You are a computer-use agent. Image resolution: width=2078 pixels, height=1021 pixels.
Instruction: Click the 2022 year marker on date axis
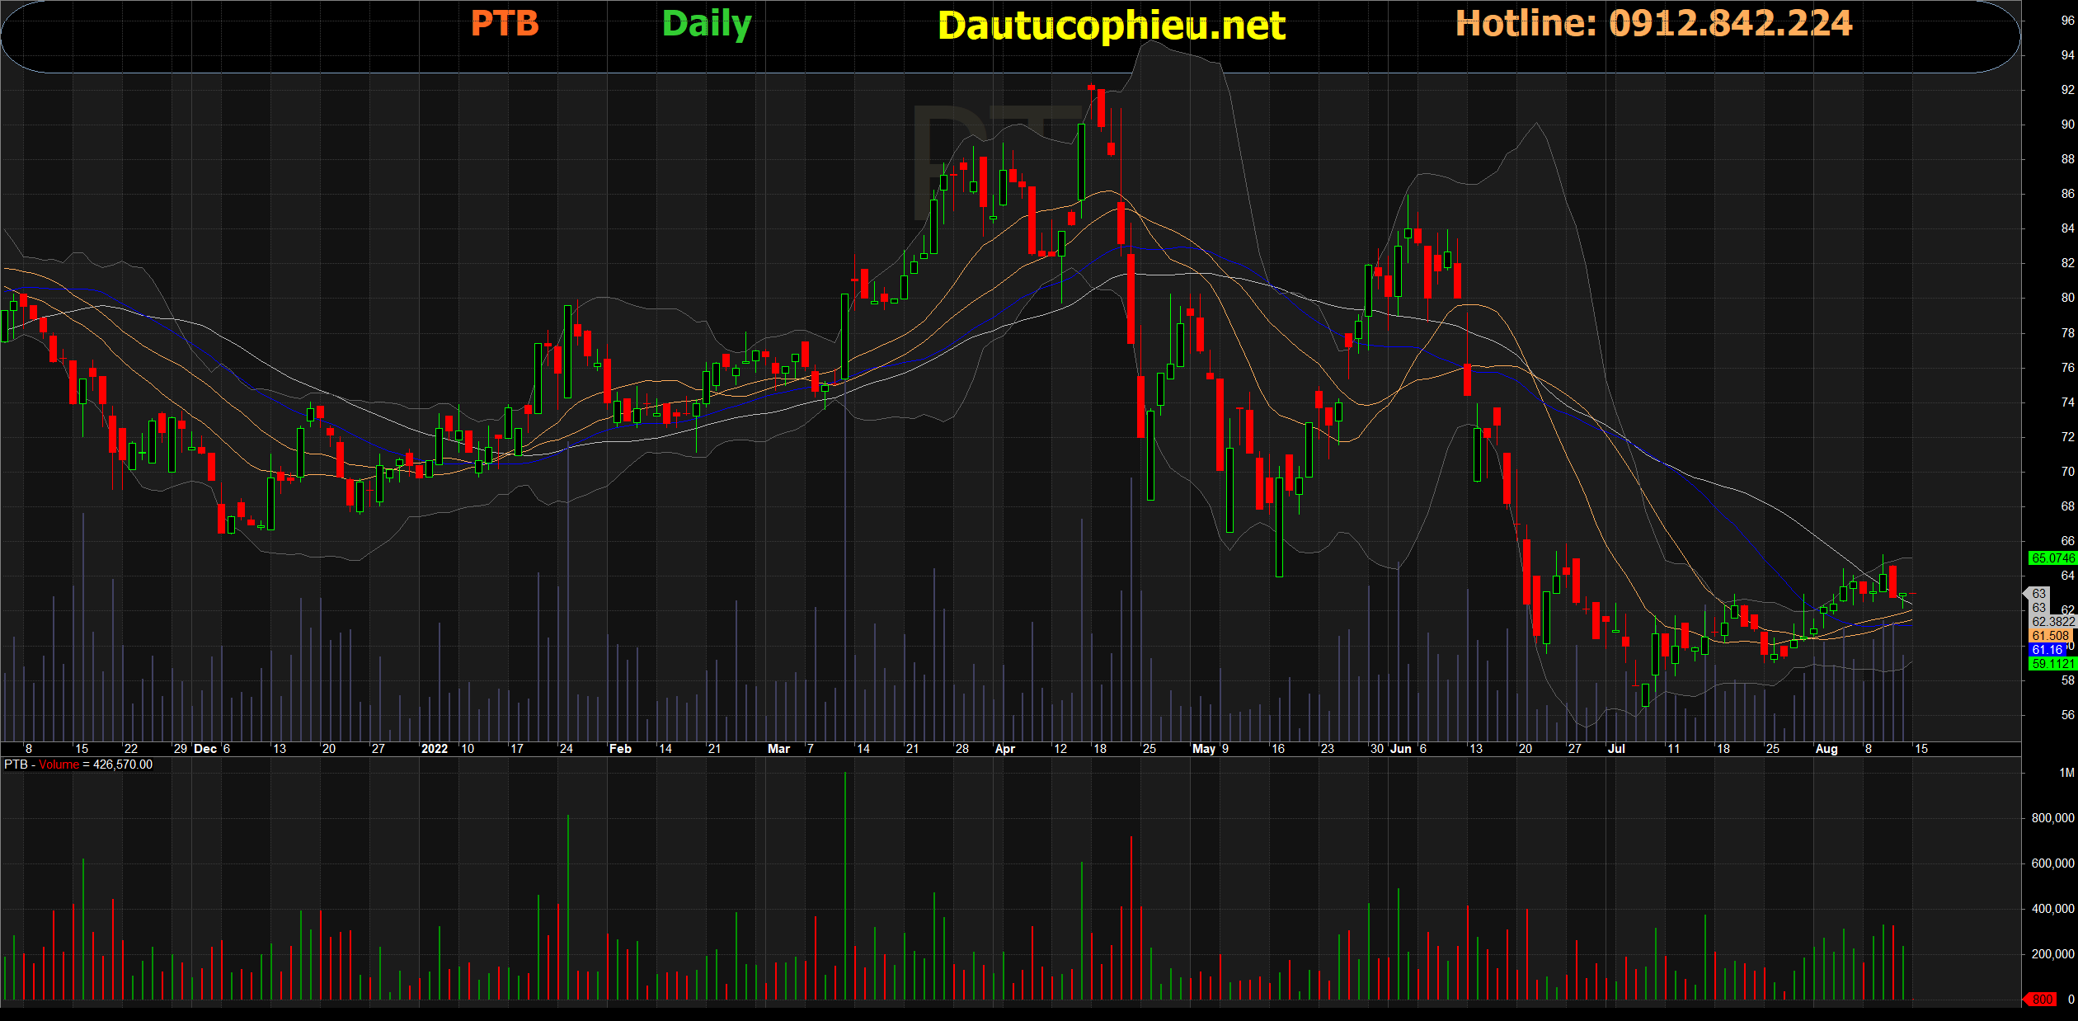(x=435, y=749)
